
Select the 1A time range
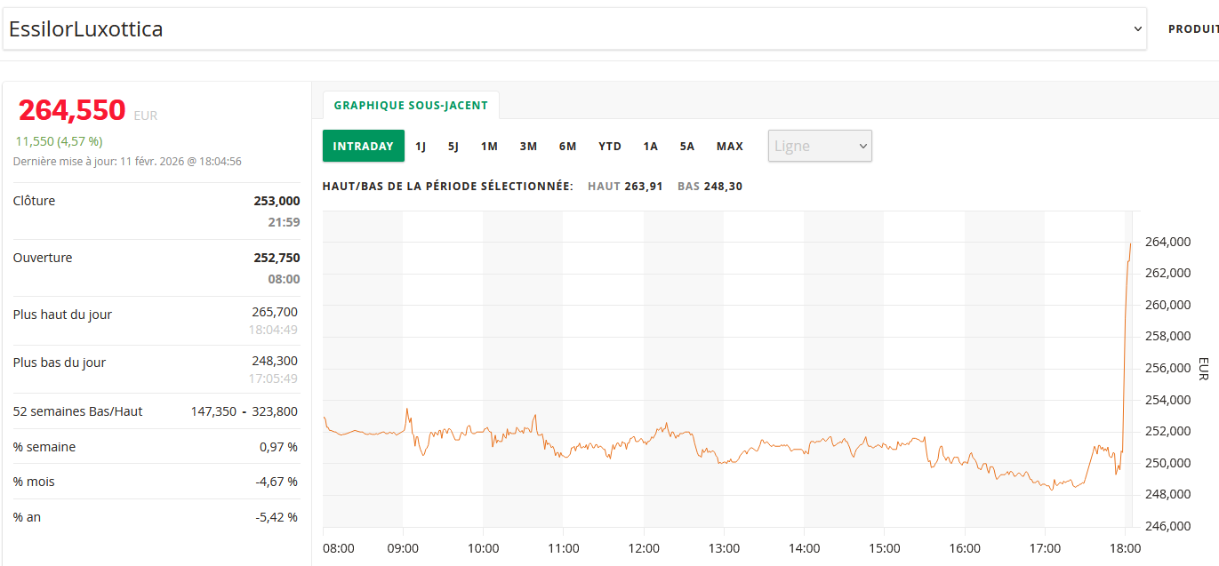[651, 147]
